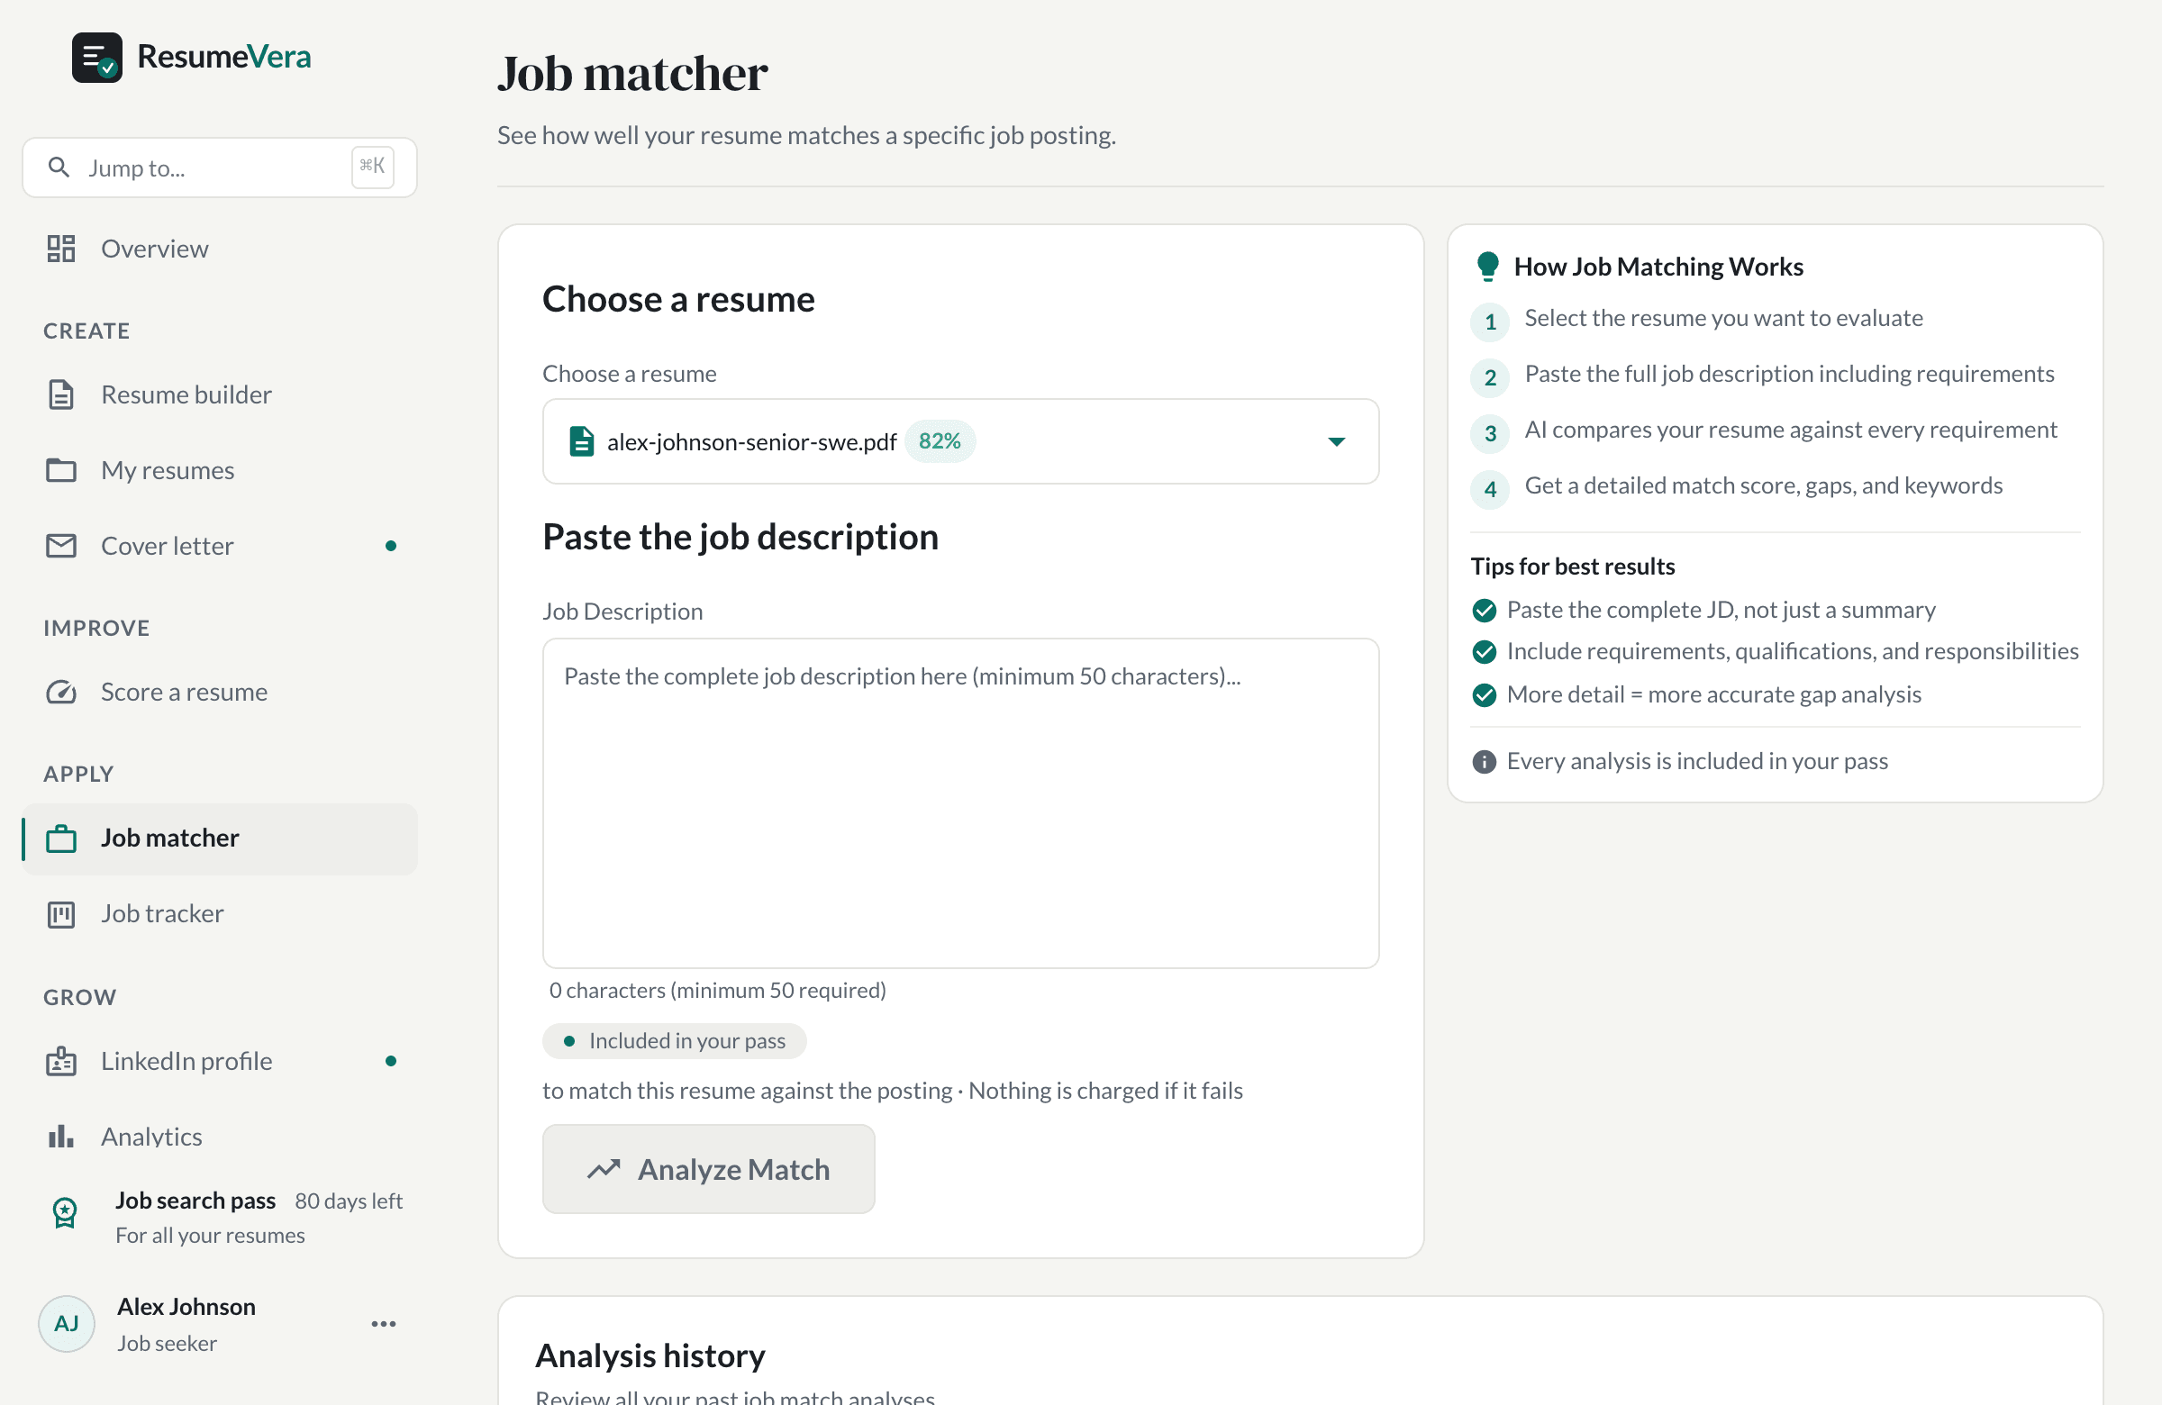Click '0 characters (minimum 50 required)' text

click(718, 990)
